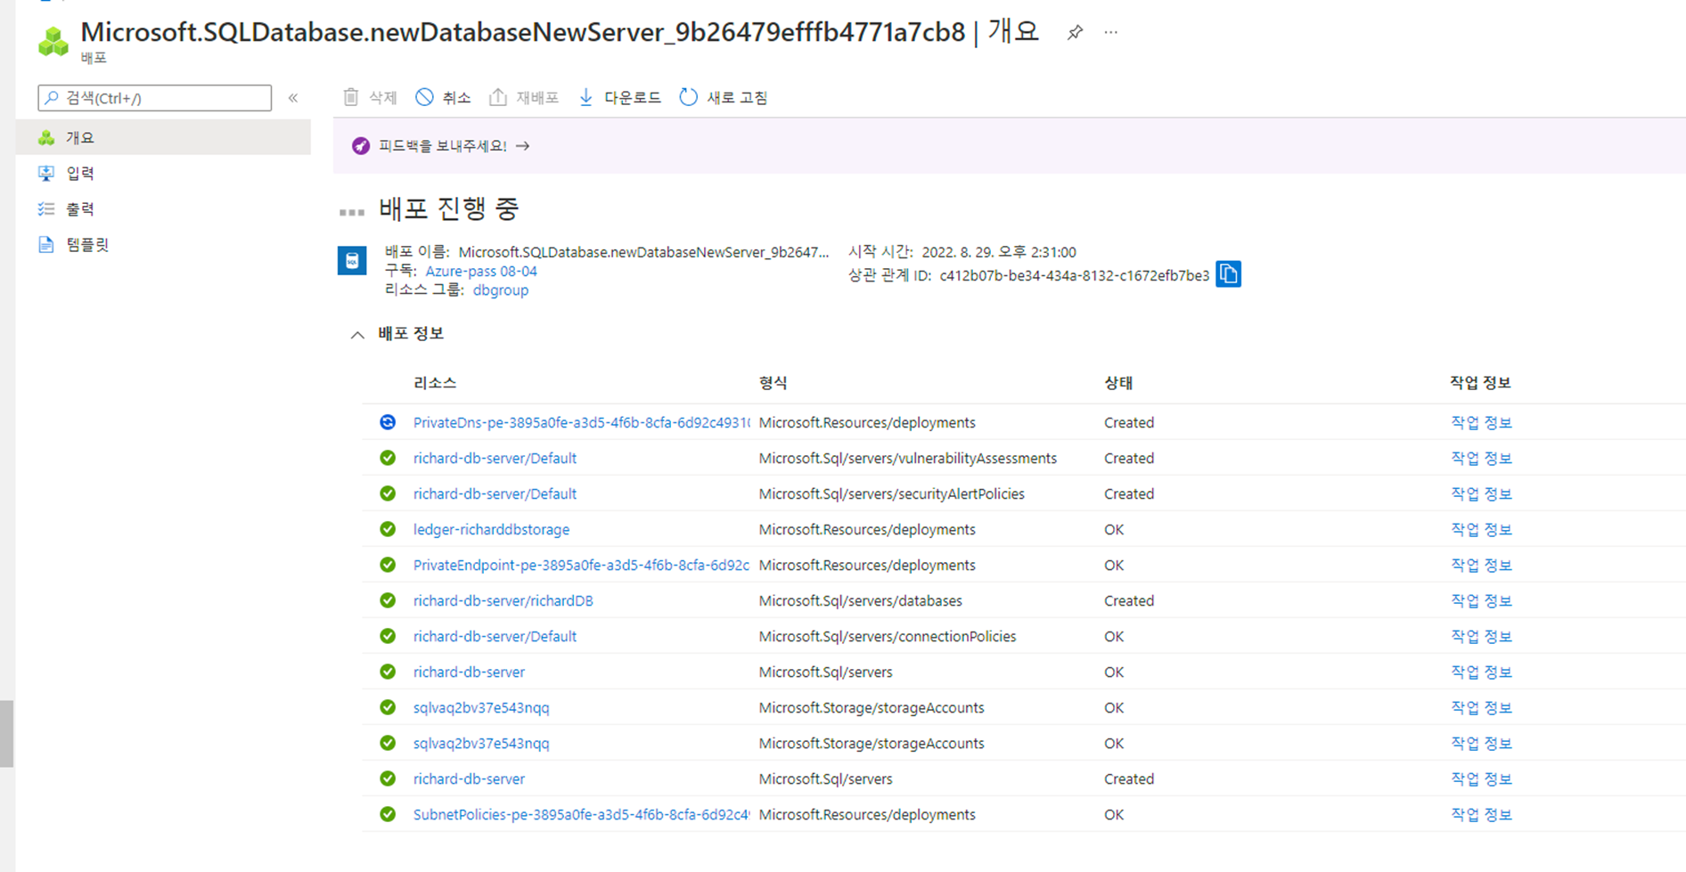Open the ellipsis more options menu
The height and width of the screenshot is (872, 1686).
click(1110, 32)
